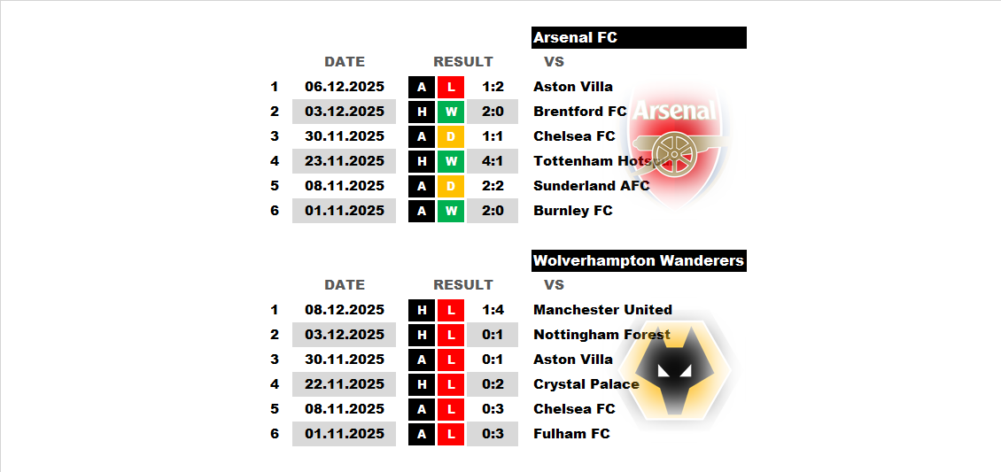Viewport: 1001px width, 472px height.
Task: Click the yellow D badge in Sunderland AFC row
Action: coord(451,186)
